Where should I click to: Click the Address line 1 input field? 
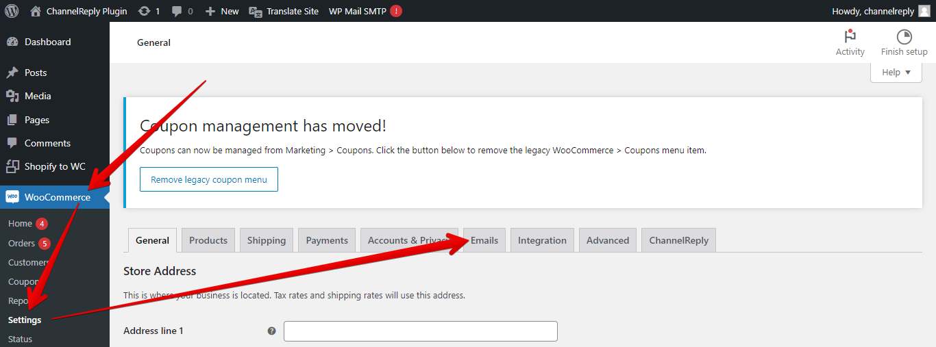click(x=421, y=331)
